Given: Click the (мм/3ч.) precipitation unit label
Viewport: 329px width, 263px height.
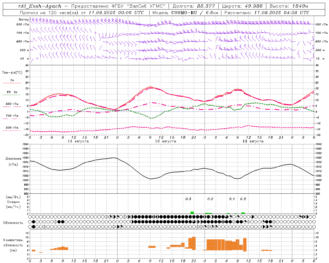Looking at the screenshot, I should (13, 197).
